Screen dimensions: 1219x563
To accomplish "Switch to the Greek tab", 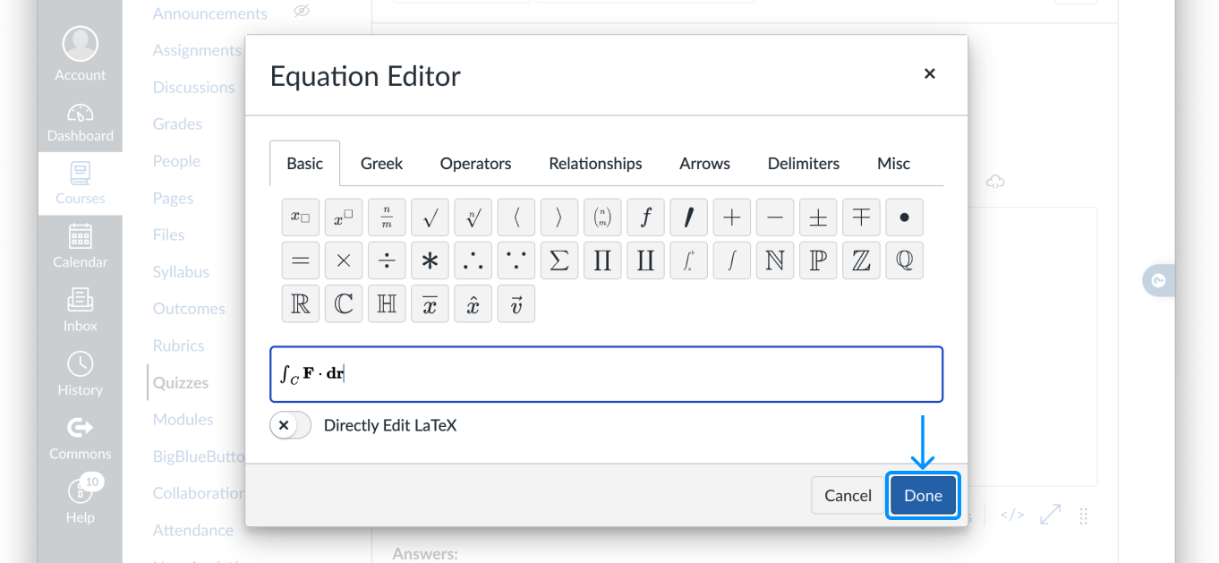I will (x=381, y=163).
